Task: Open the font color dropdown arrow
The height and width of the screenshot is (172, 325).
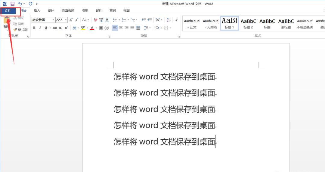Action: [96, 28]
